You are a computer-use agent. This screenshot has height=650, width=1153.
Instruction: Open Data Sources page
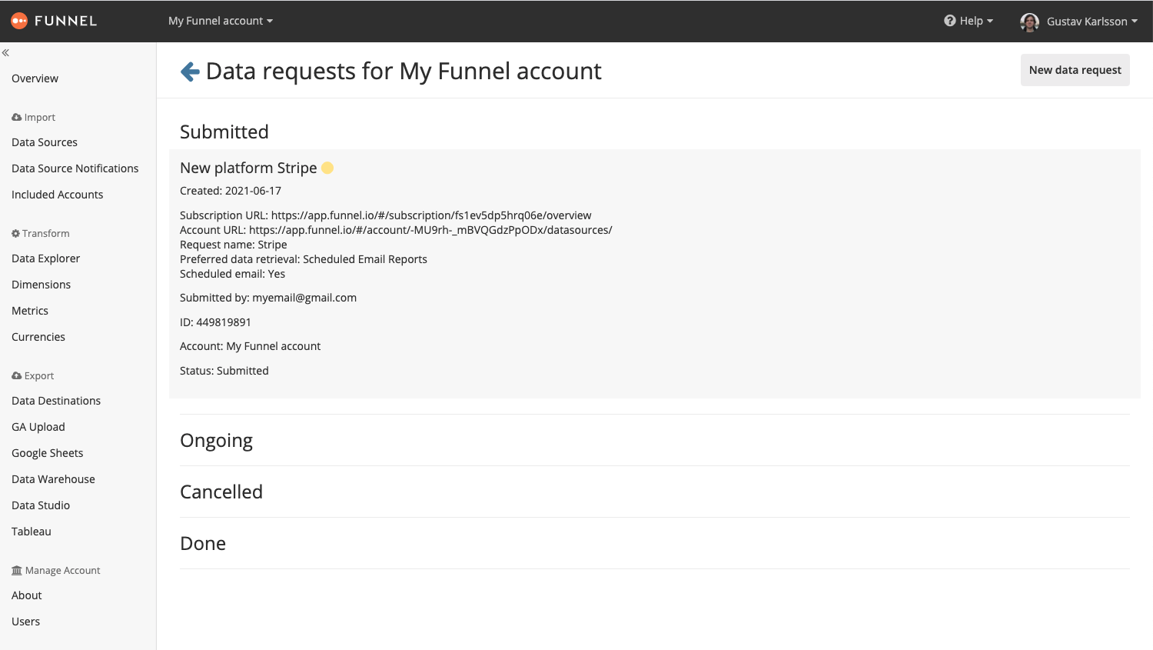click(x=45, y=142)
